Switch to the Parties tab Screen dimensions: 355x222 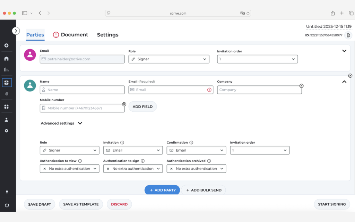tap(35, 35)
